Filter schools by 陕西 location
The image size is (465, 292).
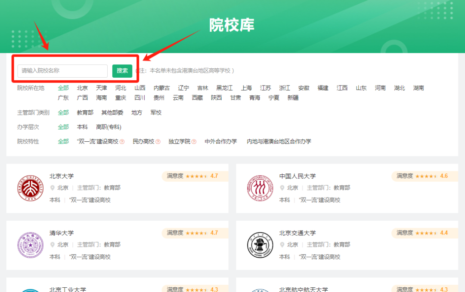click(x=216, y=97)
